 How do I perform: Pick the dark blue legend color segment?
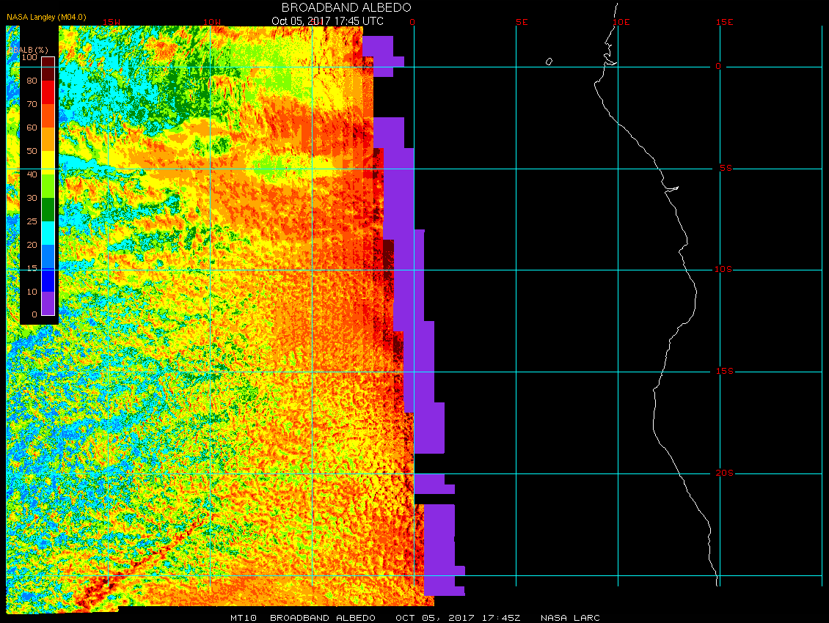point(48,280)
